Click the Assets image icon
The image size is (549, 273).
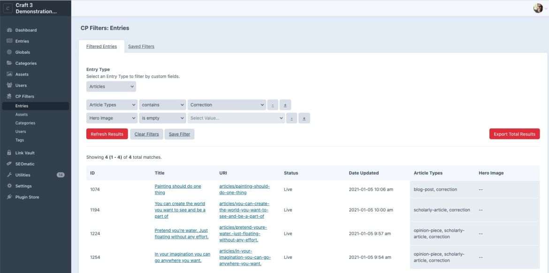(x=9, y=74)
